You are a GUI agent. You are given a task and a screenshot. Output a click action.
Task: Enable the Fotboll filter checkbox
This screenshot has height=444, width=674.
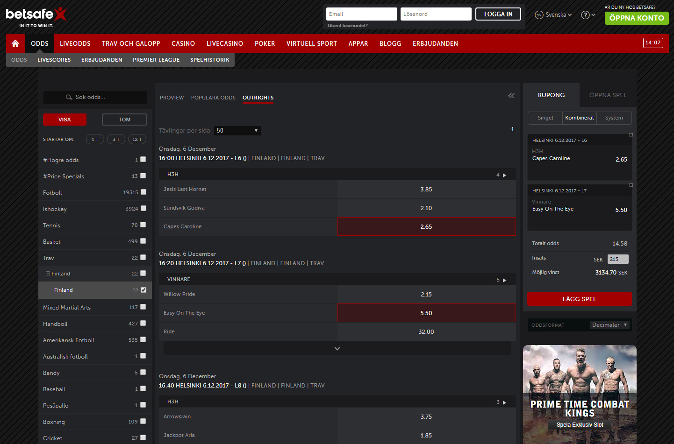(143, 192)
